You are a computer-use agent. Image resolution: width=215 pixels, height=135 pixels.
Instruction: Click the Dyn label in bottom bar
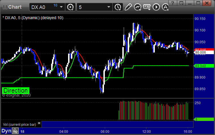click(6, 131)
